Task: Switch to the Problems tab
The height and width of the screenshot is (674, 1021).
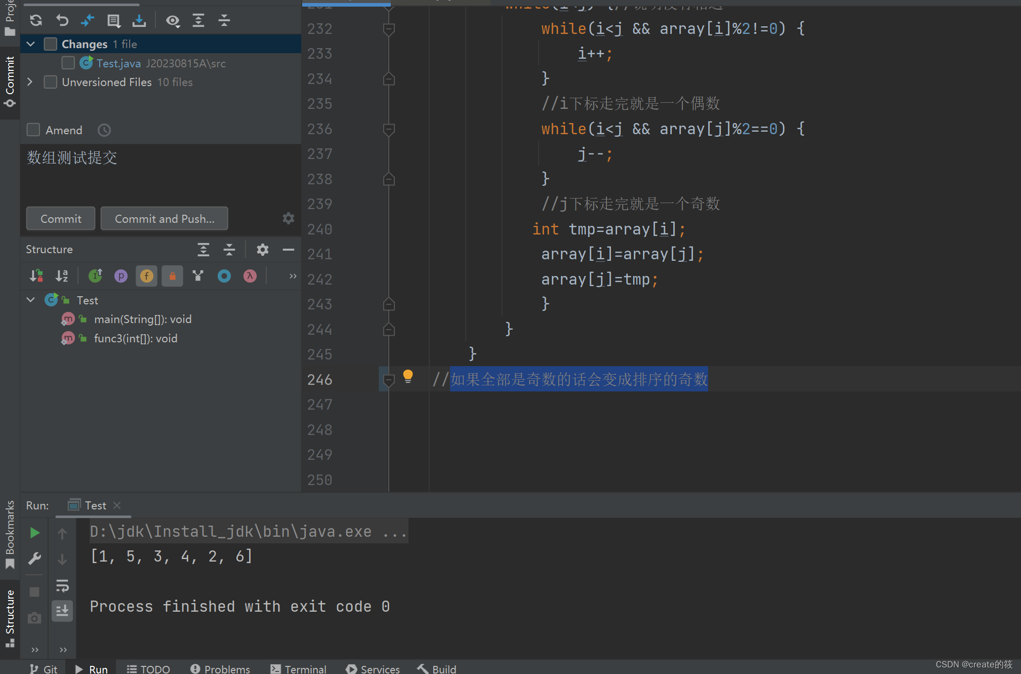Action: [220, 668]
